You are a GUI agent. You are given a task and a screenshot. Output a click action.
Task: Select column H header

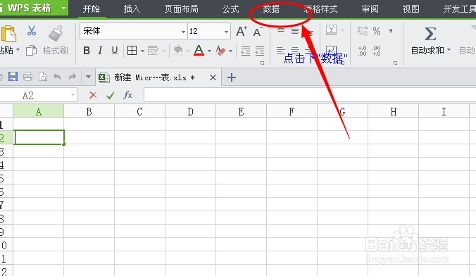394,112
